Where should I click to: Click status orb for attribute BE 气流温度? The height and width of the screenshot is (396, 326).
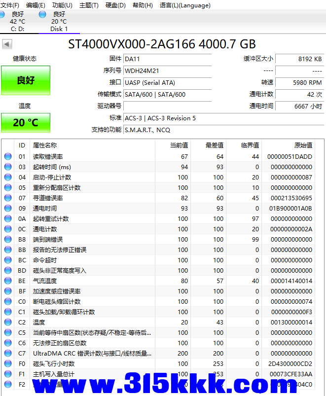tap(8, 281)
